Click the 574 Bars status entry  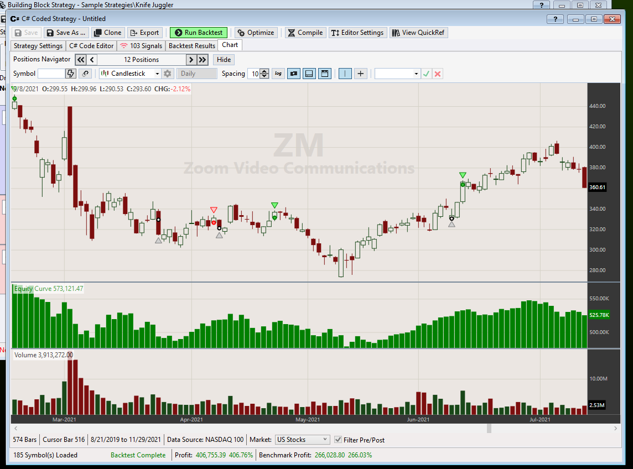point(25,440)
